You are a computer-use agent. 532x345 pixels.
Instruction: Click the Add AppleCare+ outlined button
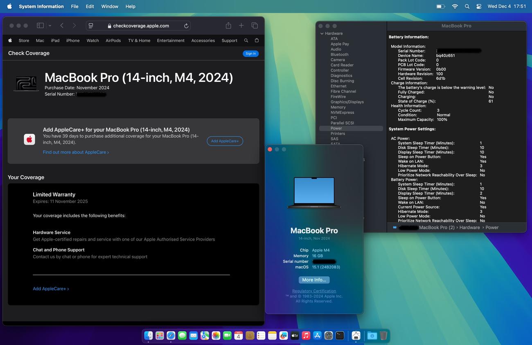(x=225, y=141)
